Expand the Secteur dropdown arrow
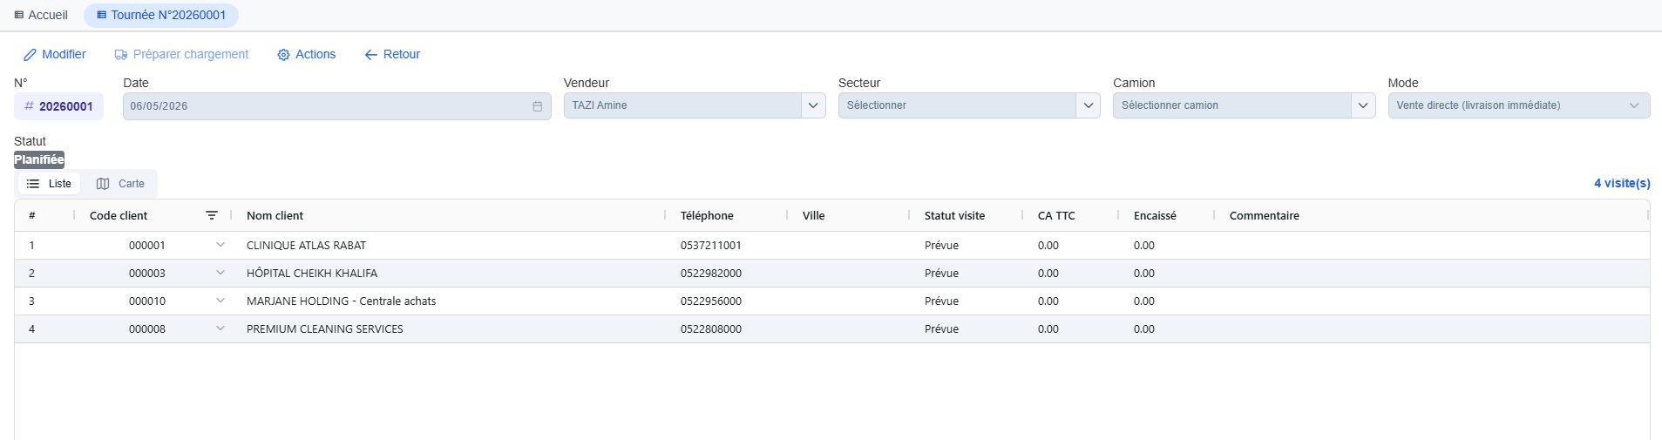The height and width of the screenshot is (440, 1662). coord(1088,105)
